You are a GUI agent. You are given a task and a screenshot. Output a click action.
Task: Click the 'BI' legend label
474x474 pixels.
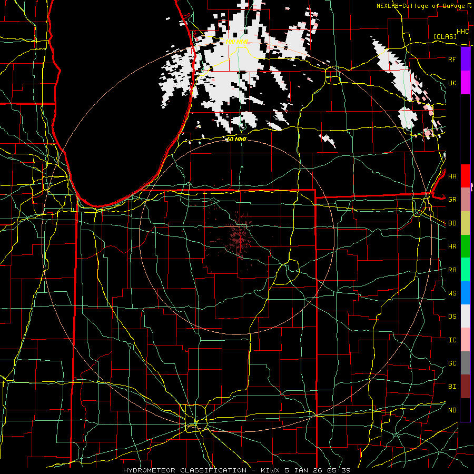[x=452, y=387]
